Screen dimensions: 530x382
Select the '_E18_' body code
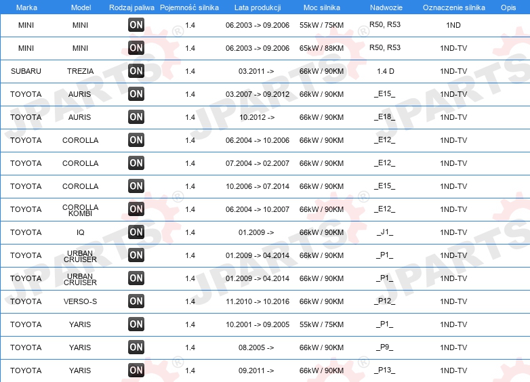(x=385, y=117)
